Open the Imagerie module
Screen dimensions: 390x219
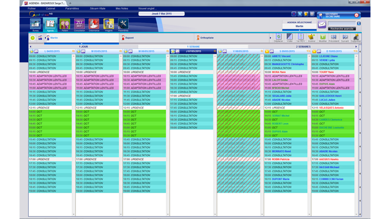point(109,24)
